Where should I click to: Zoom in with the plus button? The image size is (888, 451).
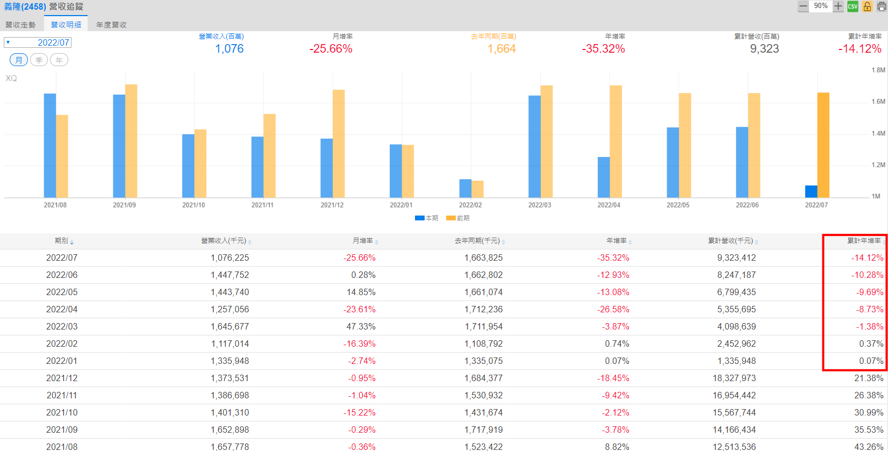point(838,6)
